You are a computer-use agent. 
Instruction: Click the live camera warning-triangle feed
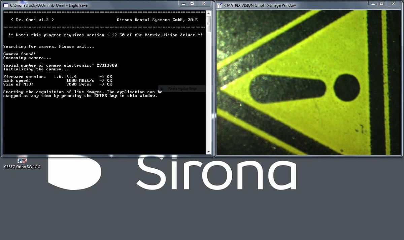(x=308, y=82)
